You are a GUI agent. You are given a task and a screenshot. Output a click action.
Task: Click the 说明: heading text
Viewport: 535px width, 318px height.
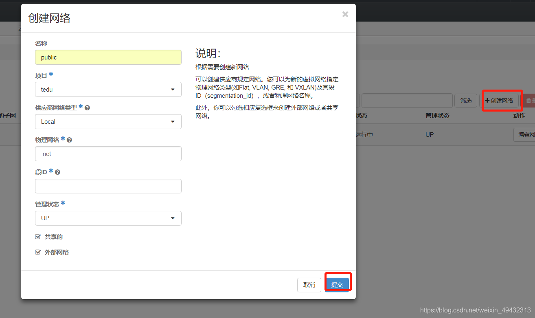(x=208, y=53)
